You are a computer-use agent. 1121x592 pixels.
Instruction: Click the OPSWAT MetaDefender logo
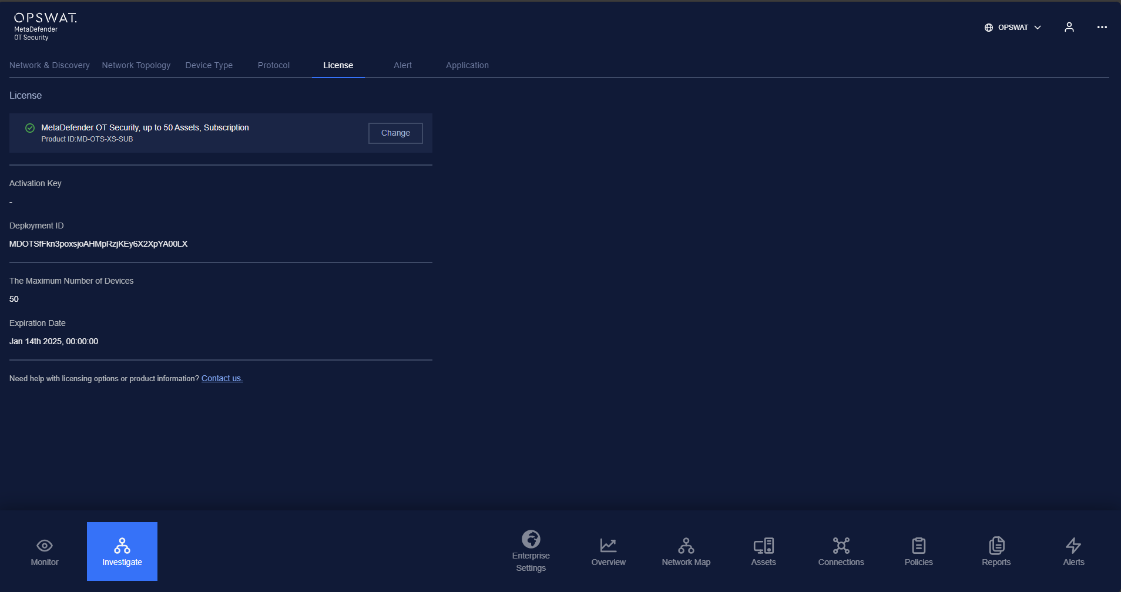point(45,27)
